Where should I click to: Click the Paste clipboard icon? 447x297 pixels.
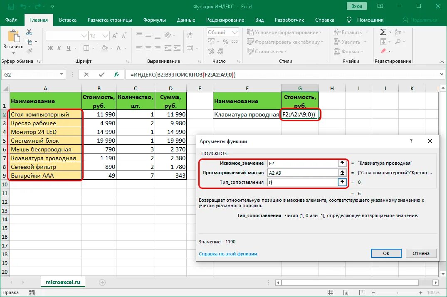coord(13,36)
